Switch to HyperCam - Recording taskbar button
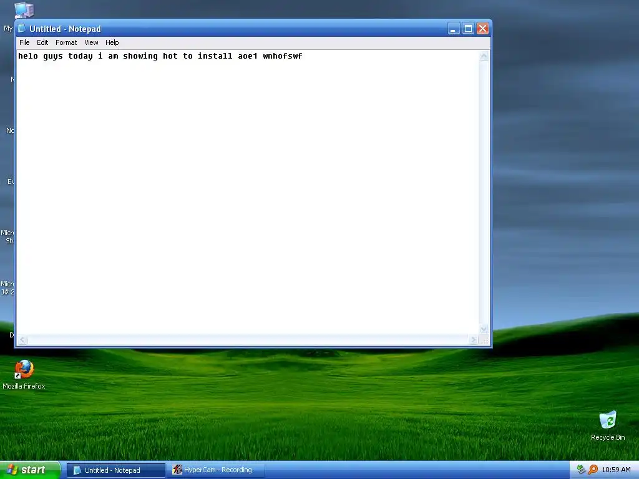Image resolution: width=639 pixels, height=479 pixels. click(216, 470)
